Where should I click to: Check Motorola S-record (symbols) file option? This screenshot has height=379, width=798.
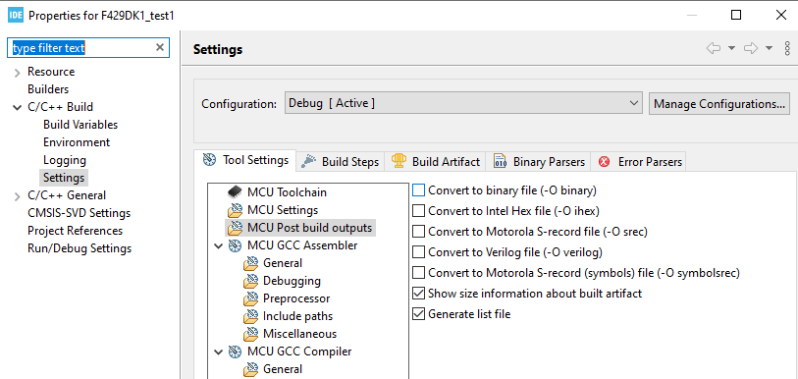[x=418, y=273]
